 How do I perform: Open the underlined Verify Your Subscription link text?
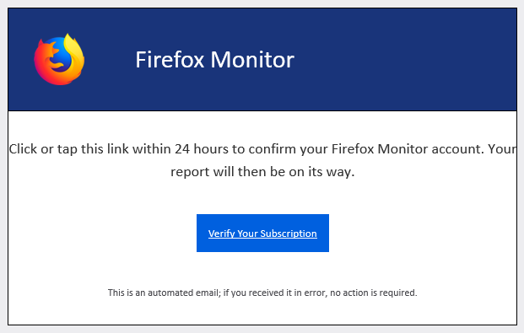[262, 234]
